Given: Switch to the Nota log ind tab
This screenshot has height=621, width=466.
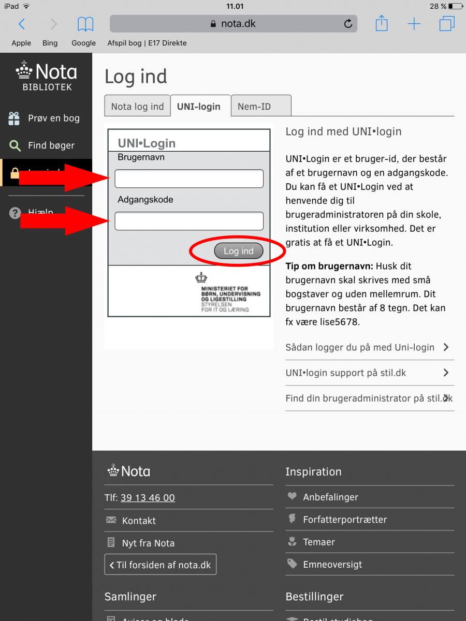Looking at the screenshot, I should [x=137, y=106].
